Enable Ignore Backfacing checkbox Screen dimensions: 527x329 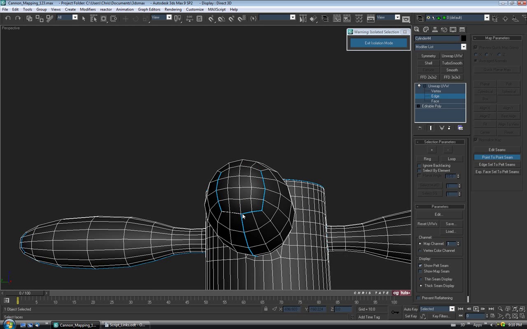tap(420, 166)
